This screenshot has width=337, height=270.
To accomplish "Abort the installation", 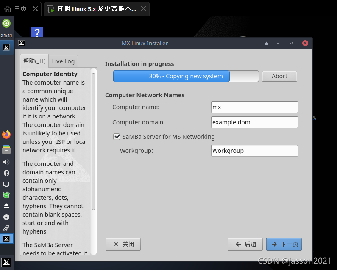I will coord(279,76).
